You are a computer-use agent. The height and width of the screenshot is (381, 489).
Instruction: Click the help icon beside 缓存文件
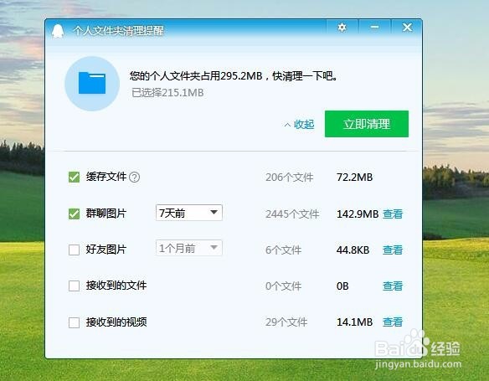click(135, 177)
